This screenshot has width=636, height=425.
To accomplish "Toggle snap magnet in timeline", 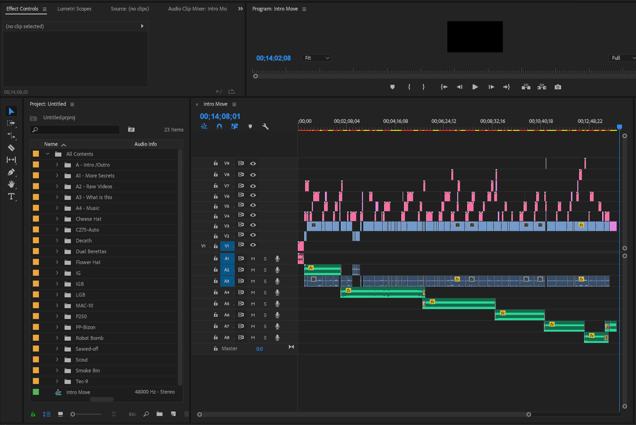I will click(219, 127).
